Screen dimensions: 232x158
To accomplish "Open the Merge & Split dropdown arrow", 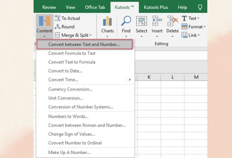I will tap(90, 35).
